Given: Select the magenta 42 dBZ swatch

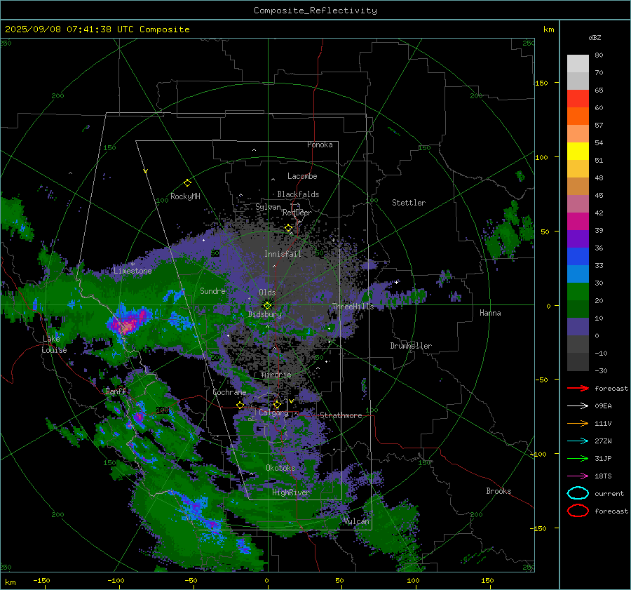Looking at the screenshot, I should pyautogui.click(x=578, y=222).
